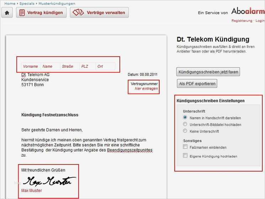Click the Straße input field
The width and height of the screenshot is (265, 199).
[70, 66]
